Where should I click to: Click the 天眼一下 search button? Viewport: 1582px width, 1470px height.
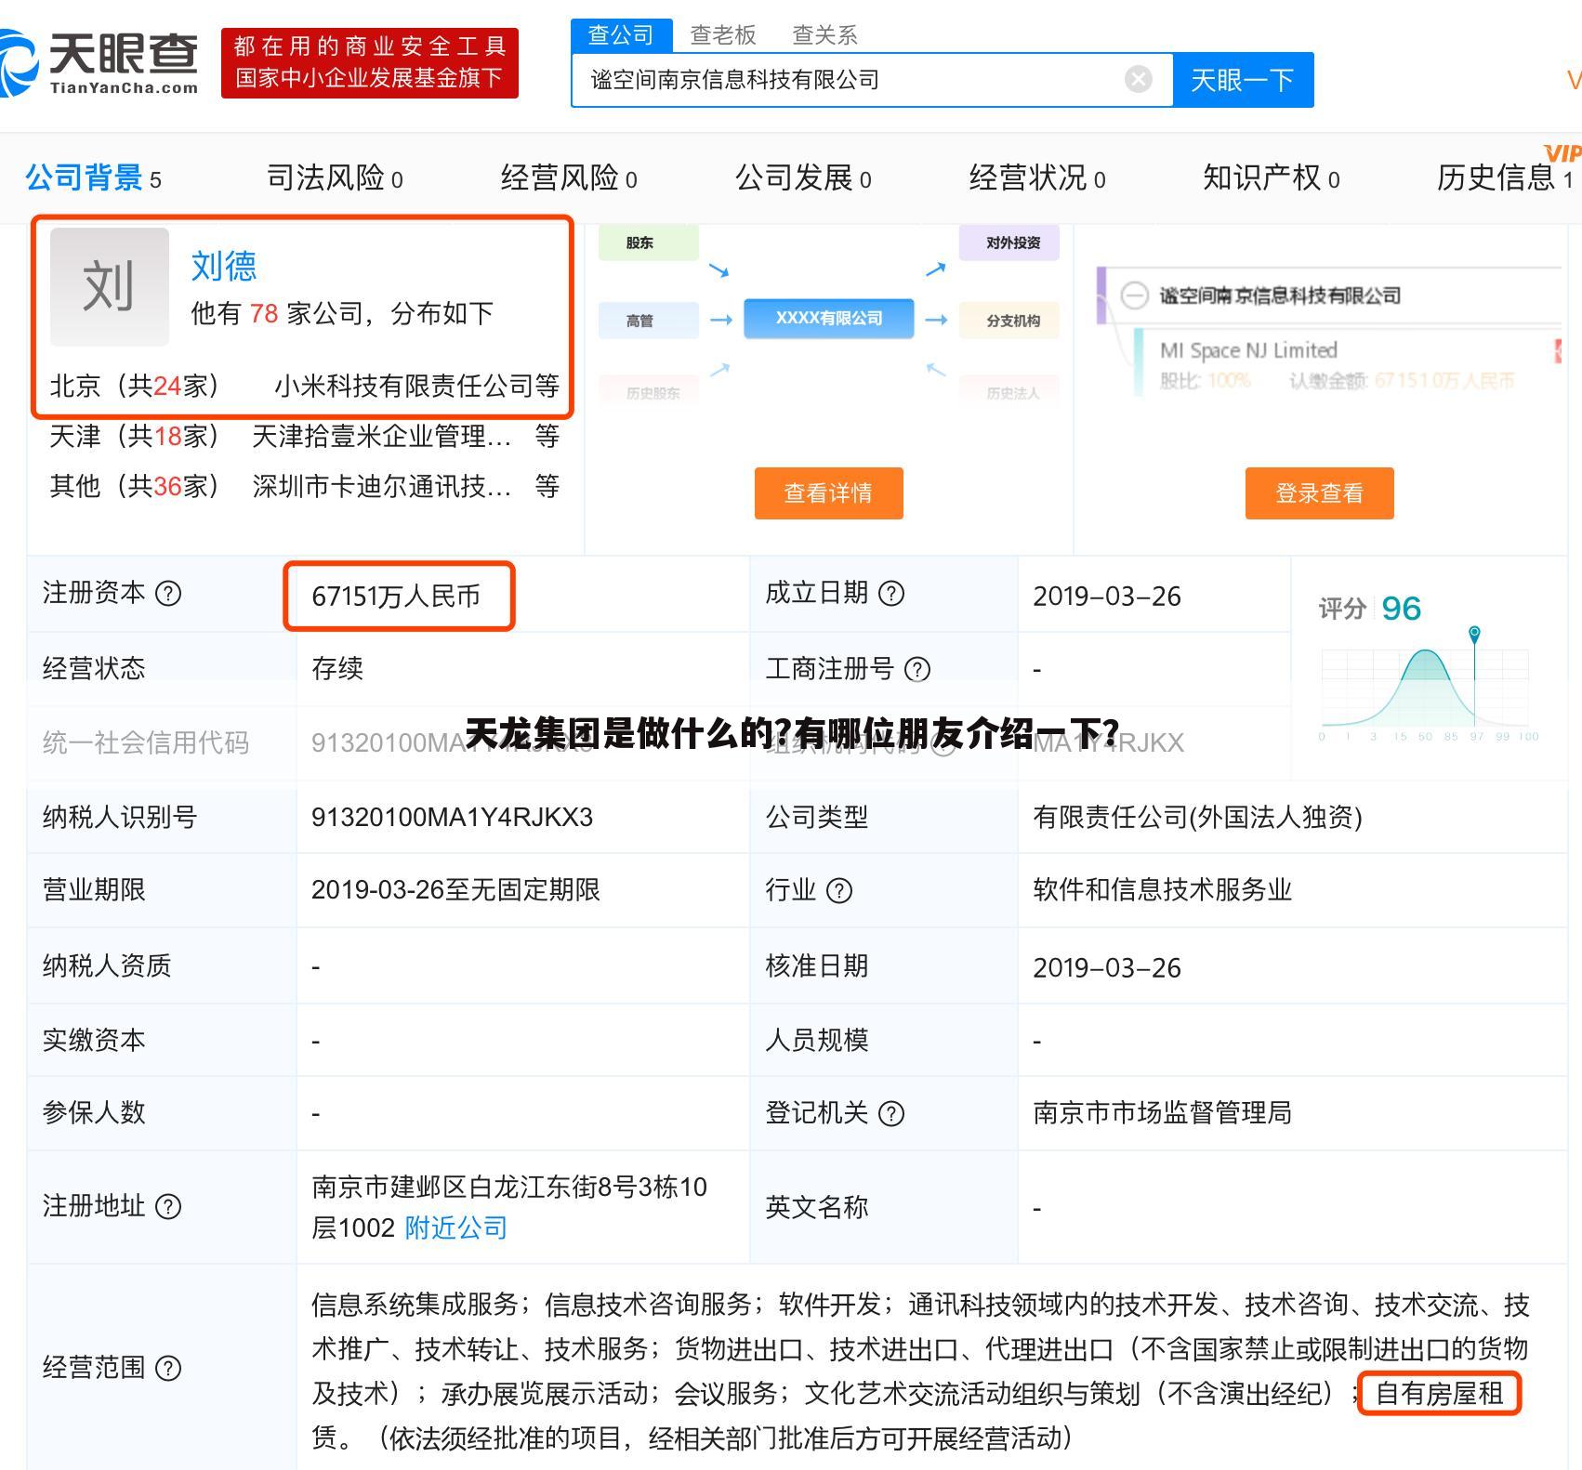(x=1243, y=80)
